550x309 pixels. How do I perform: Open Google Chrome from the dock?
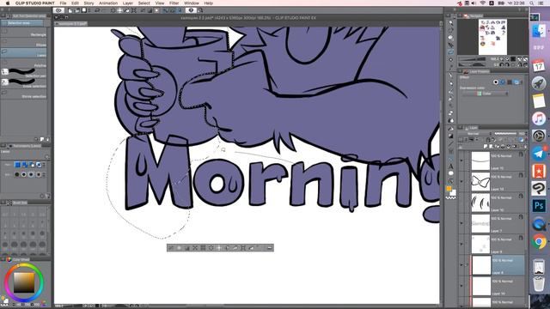click(x=539, y=241)
